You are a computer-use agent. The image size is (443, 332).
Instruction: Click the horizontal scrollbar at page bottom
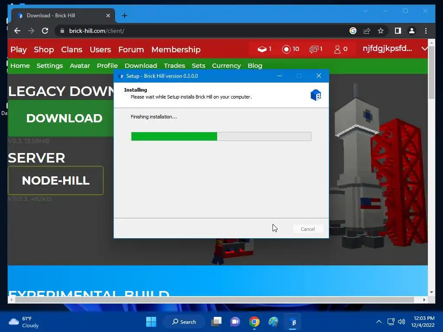pyautogui.click(x=215, y=300)
